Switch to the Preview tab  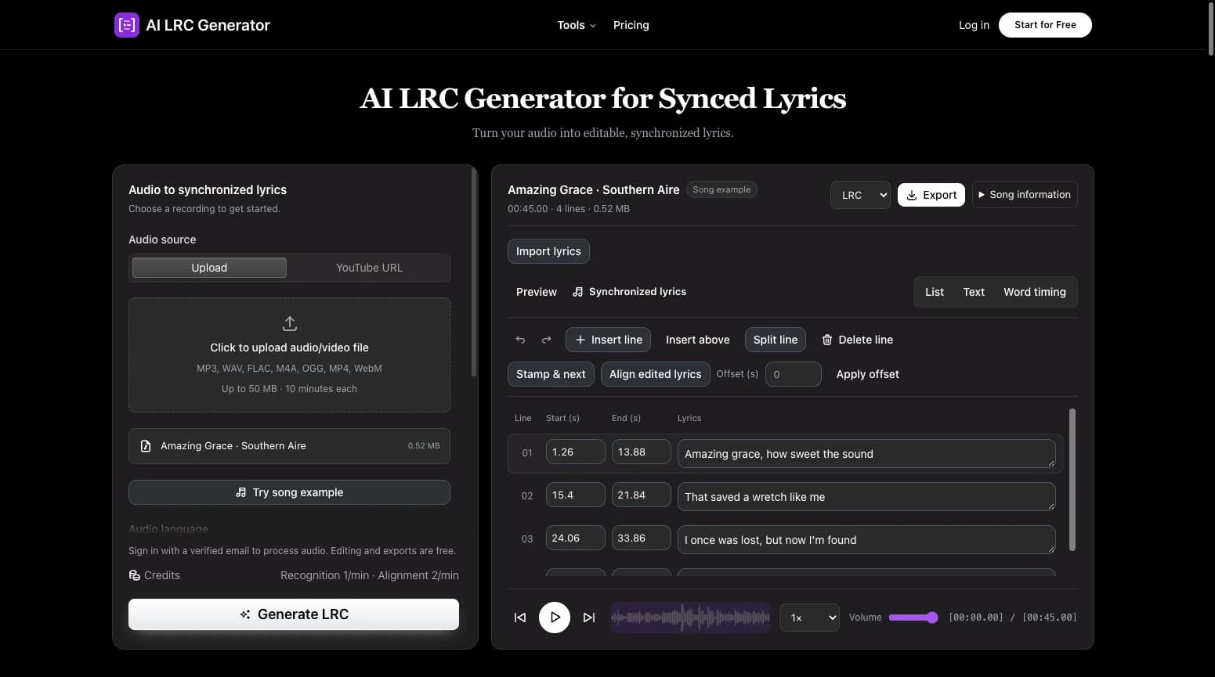coord(537,292)
